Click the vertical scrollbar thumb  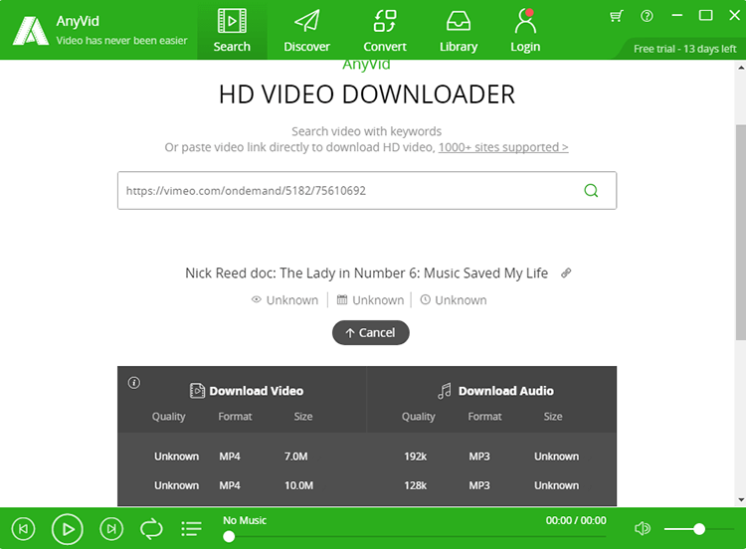(x=741, y=232)
